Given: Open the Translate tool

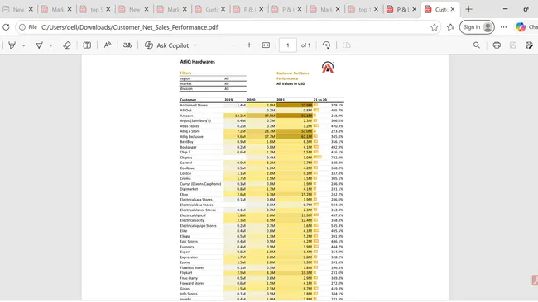Looking at the screenshot, I should [127, 45].
